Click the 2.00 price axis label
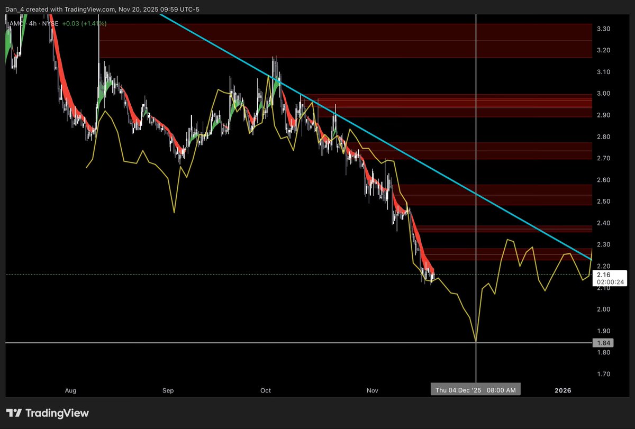The image size is (635, 429). 603,309
